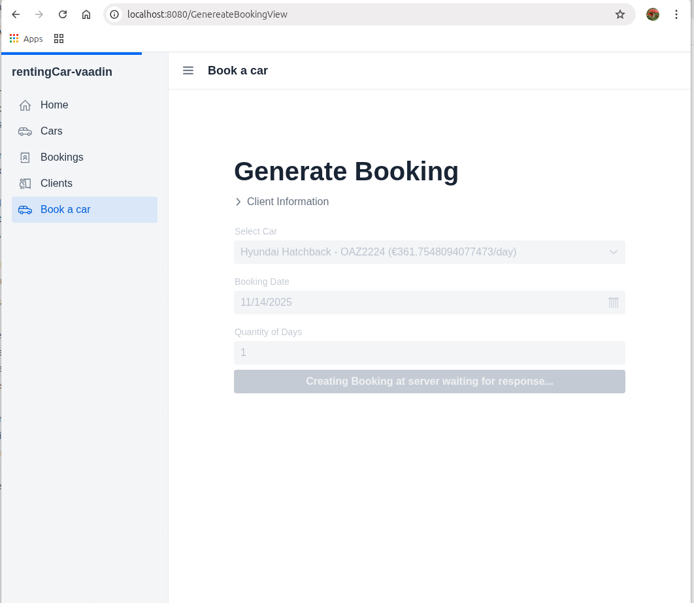Viewport: 694px width, 603px height.
Task: Click the Select Car combo box
Action: (418, 252)
